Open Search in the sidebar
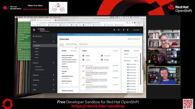The height and width of the screenshot is (109, 195). [37, 51]
